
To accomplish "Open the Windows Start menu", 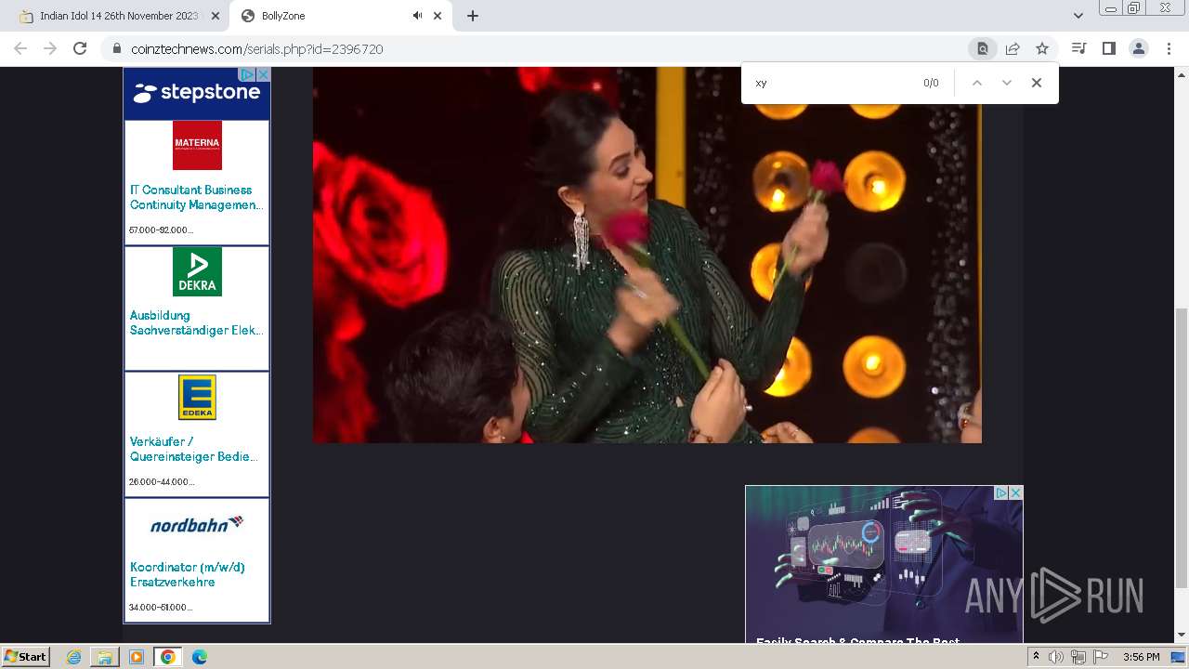I will point(26,657).
